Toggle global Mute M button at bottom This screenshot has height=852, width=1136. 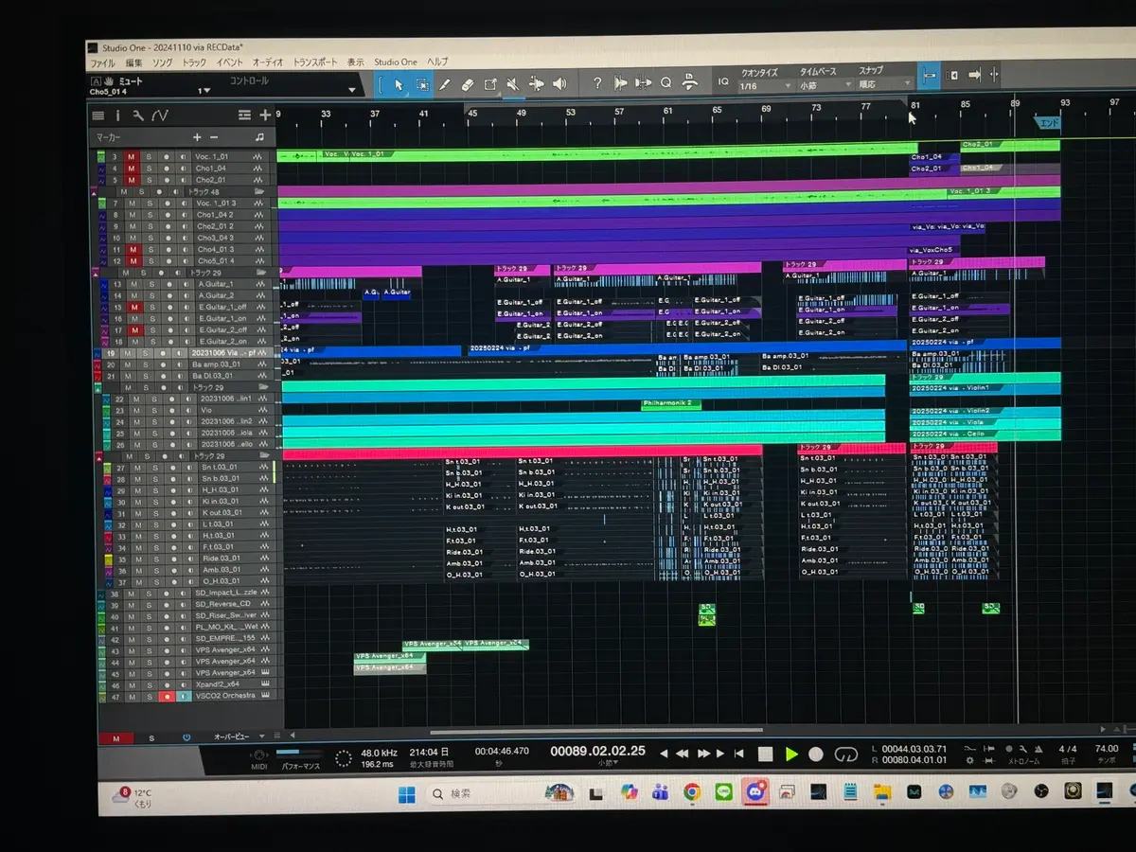pyautogui.click(x=115, y=737)
